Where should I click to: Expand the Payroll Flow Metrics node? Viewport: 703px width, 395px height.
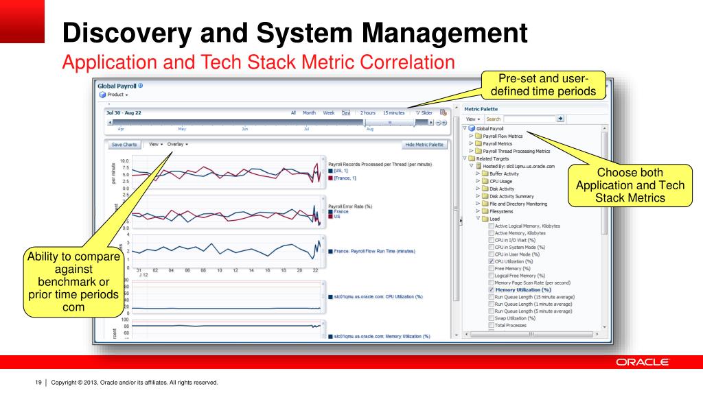(x=471, y=136)
